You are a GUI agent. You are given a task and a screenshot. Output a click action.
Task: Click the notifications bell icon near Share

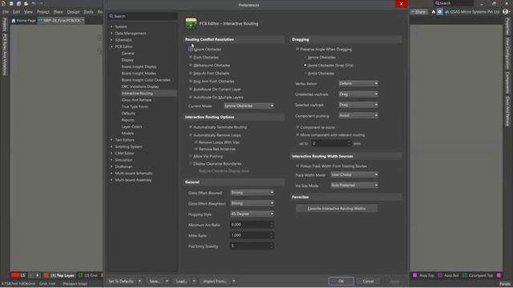pos(434,12)
